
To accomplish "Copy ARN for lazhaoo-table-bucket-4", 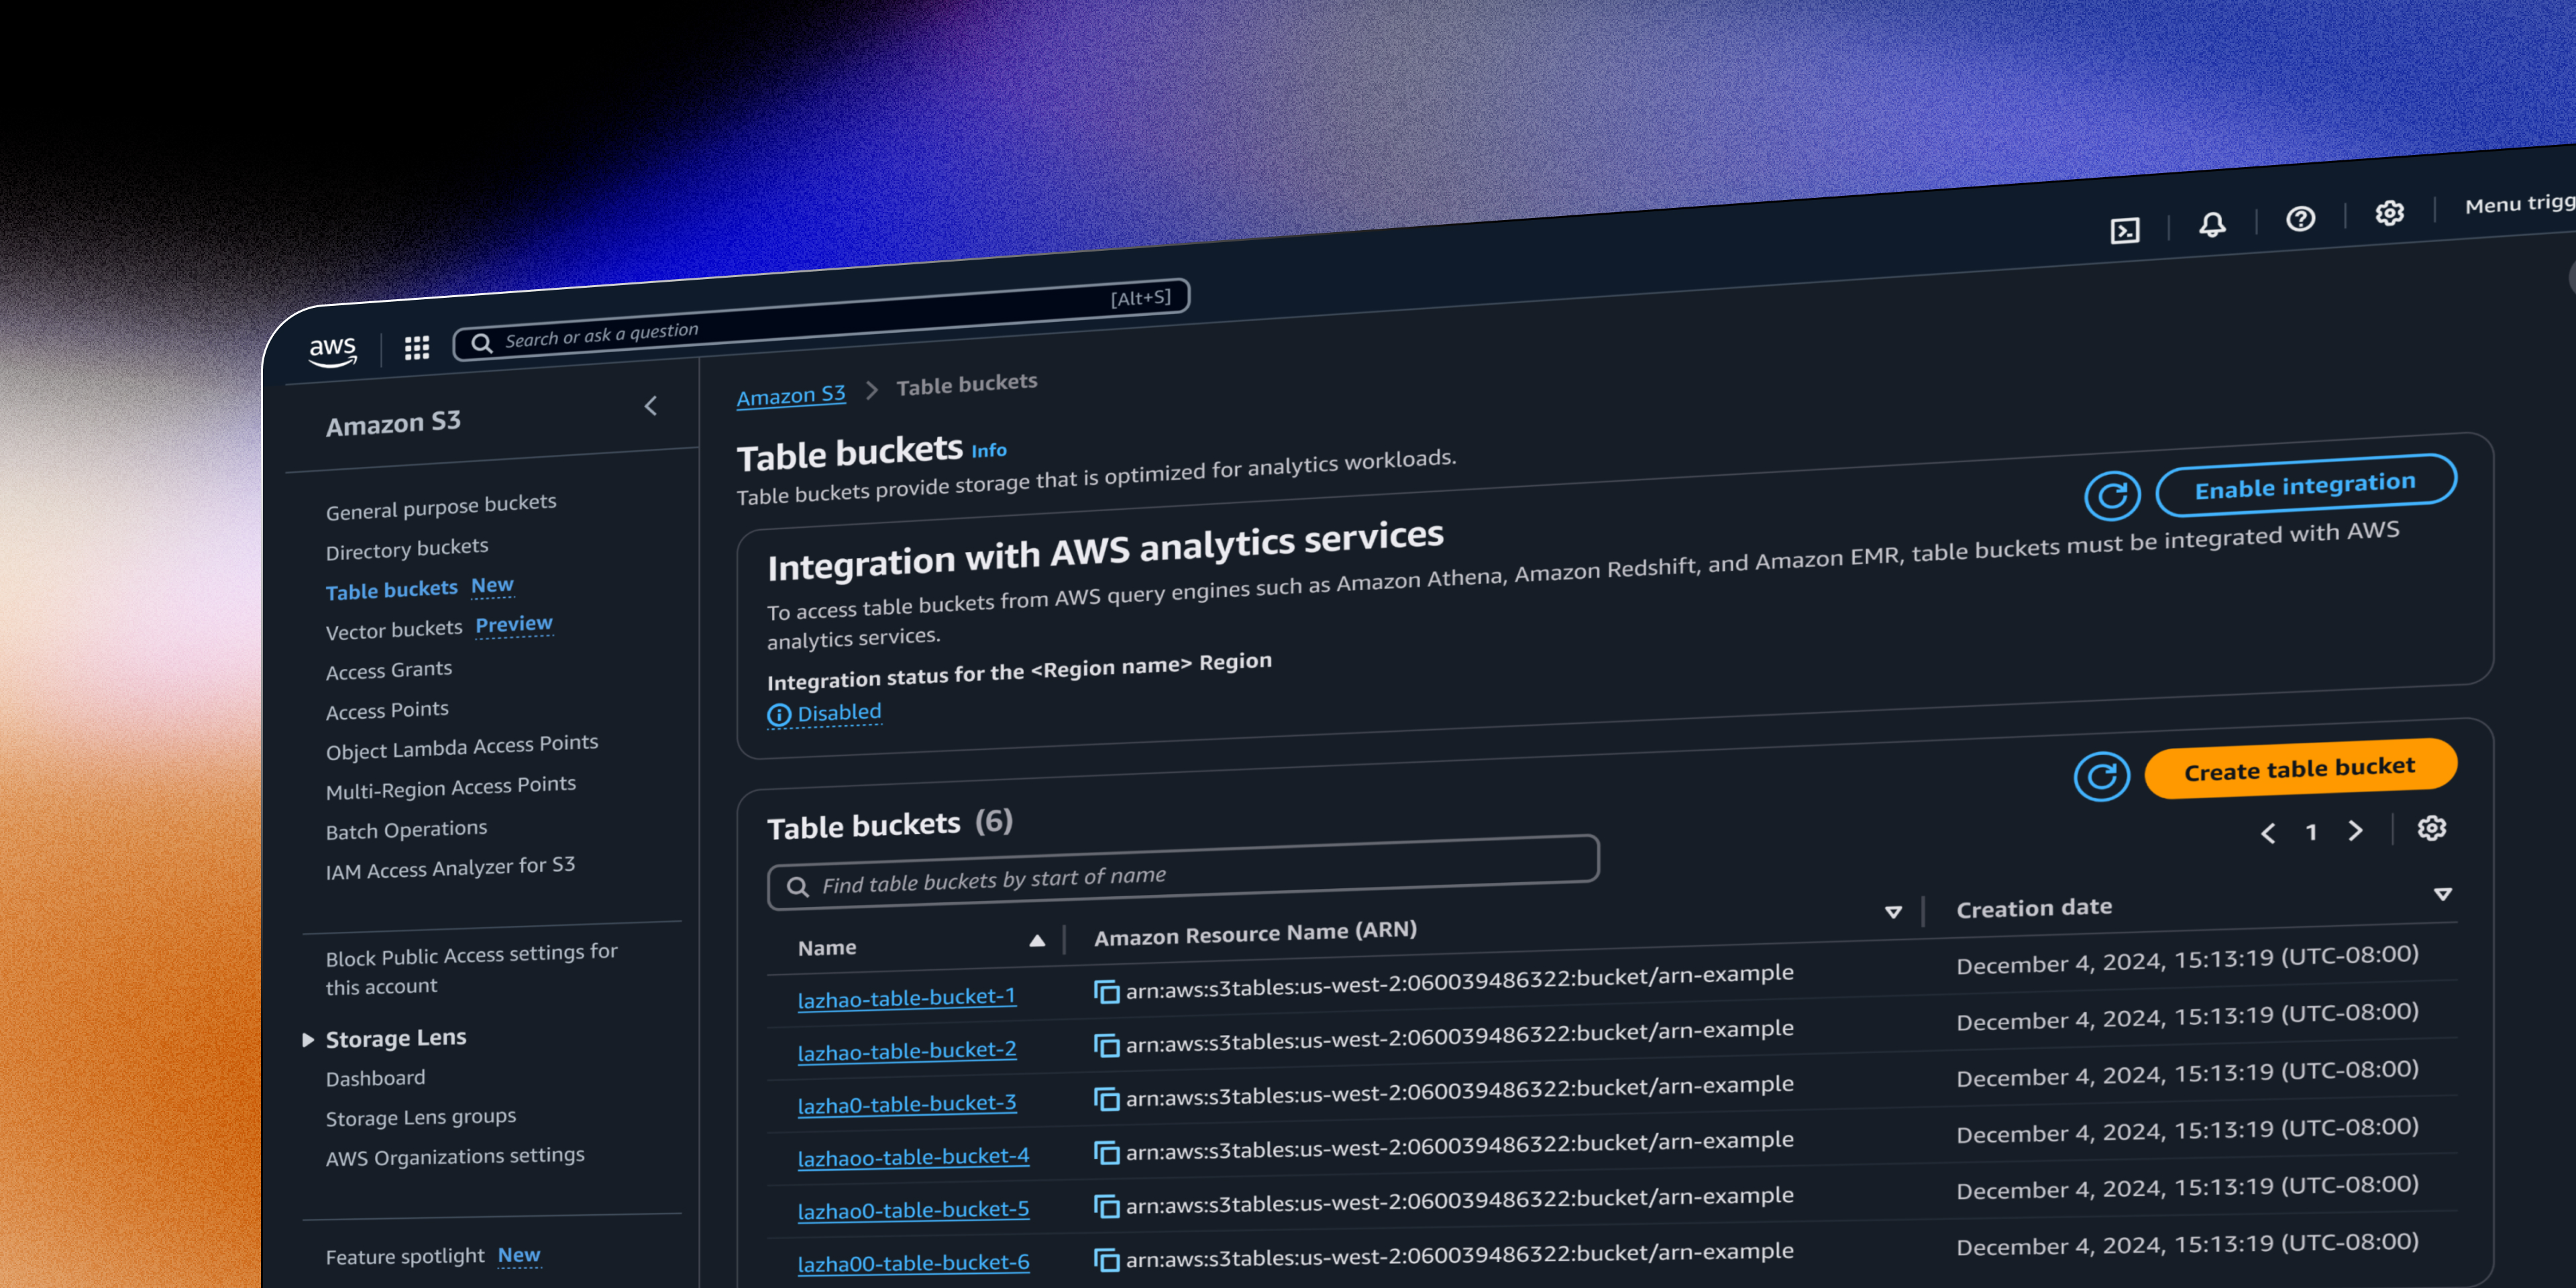I will (1106, 1153).
